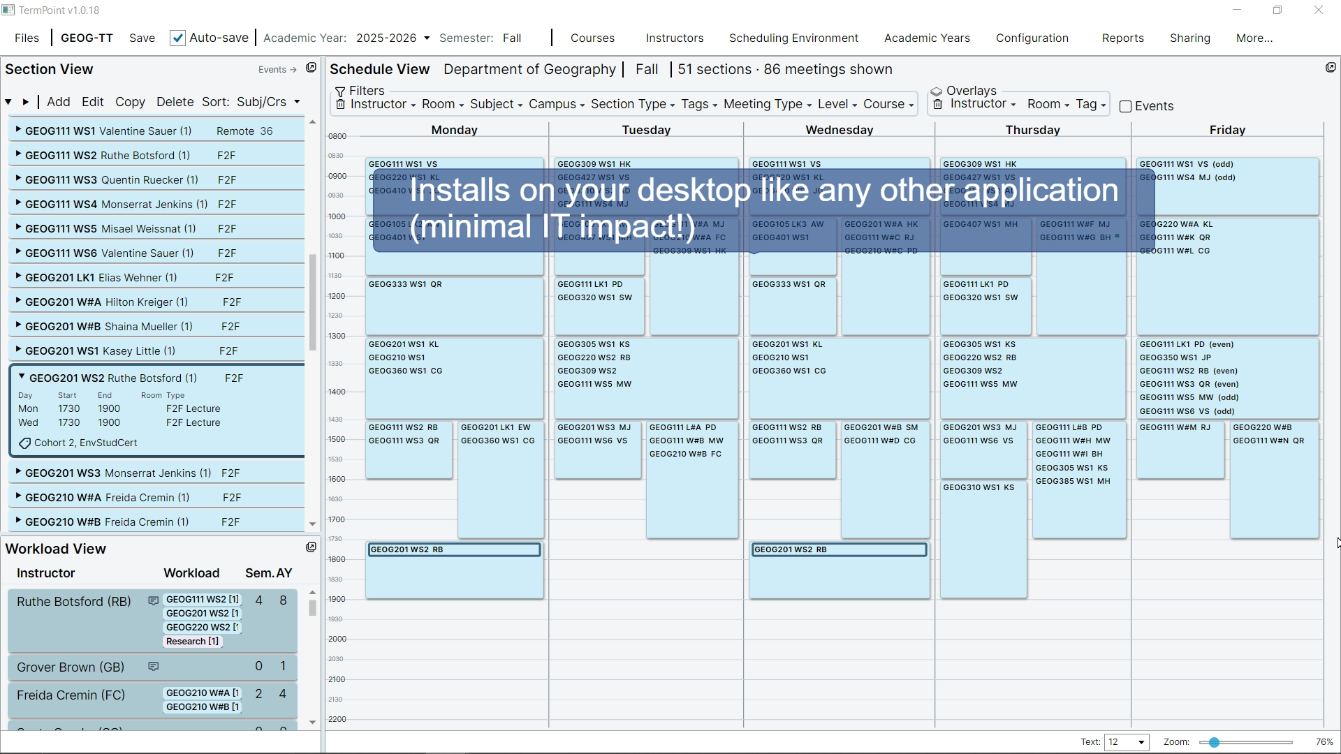Click Edit in Section View toolbar
Viewport: 1341px width, 754px height.
click(92, 102)
